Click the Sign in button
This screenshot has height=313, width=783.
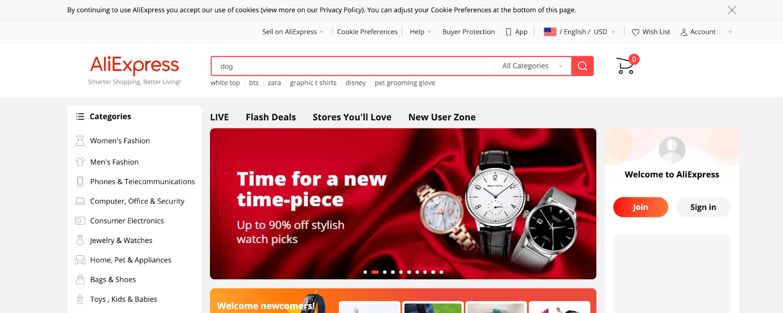(x=703, y=207)
